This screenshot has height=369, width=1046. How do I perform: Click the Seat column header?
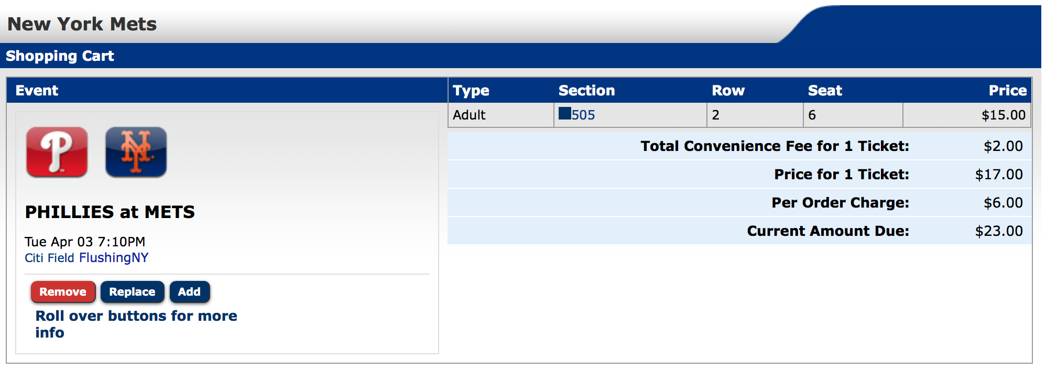coord(825,91)
